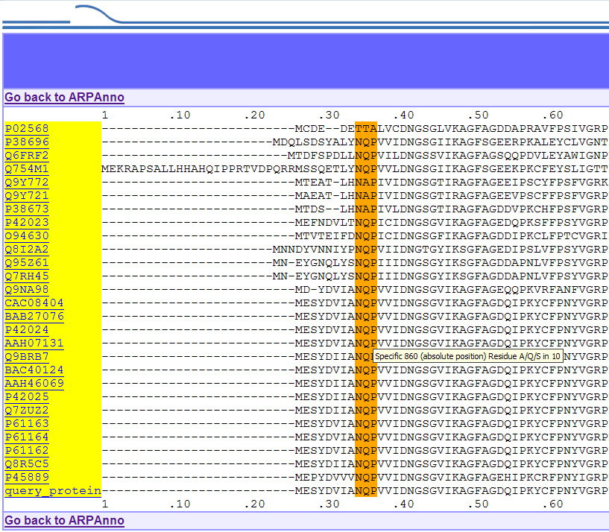Screen dimensions: 609x532
Task: Open the CAC08404 sequence record
Action: click(x=34, y=303)
